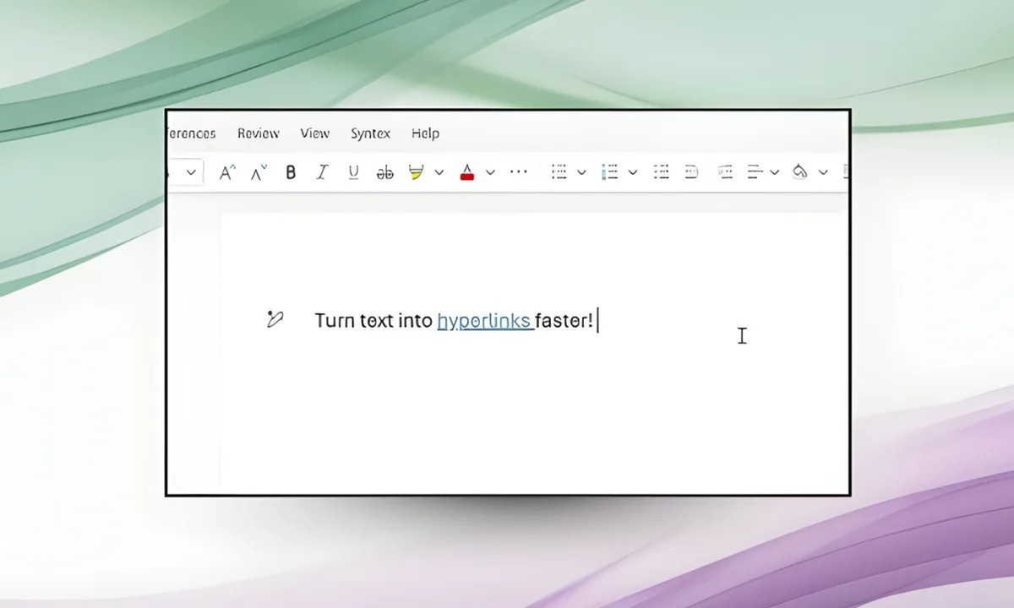Image resolution: width=1014 pixels, height=608 pixels.
Task: Insert a numbered list
Action: [609, 172]
